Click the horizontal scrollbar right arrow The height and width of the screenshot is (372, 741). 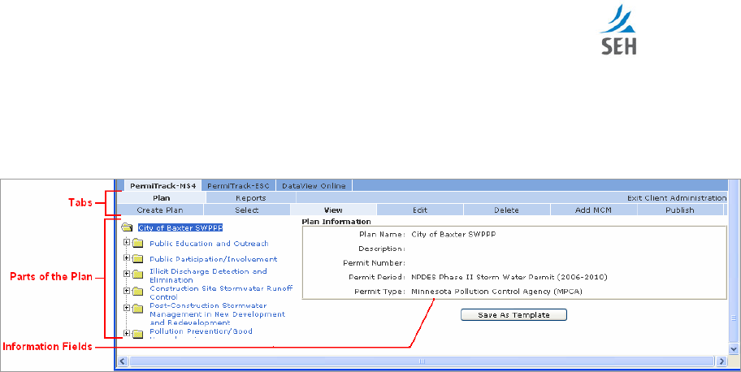tap(721, 361)
